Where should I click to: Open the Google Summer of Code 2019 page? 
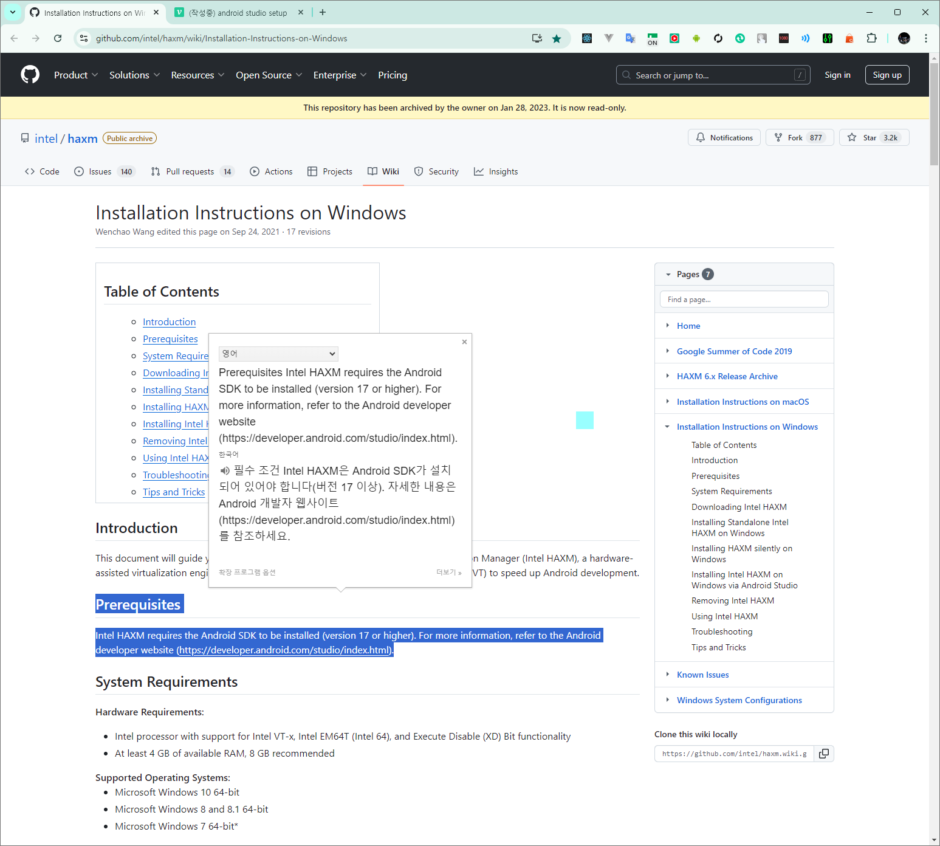point(735,351)
